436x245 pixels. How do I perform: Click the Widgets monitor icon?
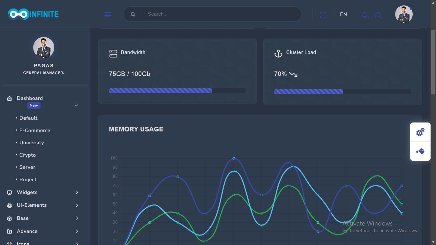point(10,193)
